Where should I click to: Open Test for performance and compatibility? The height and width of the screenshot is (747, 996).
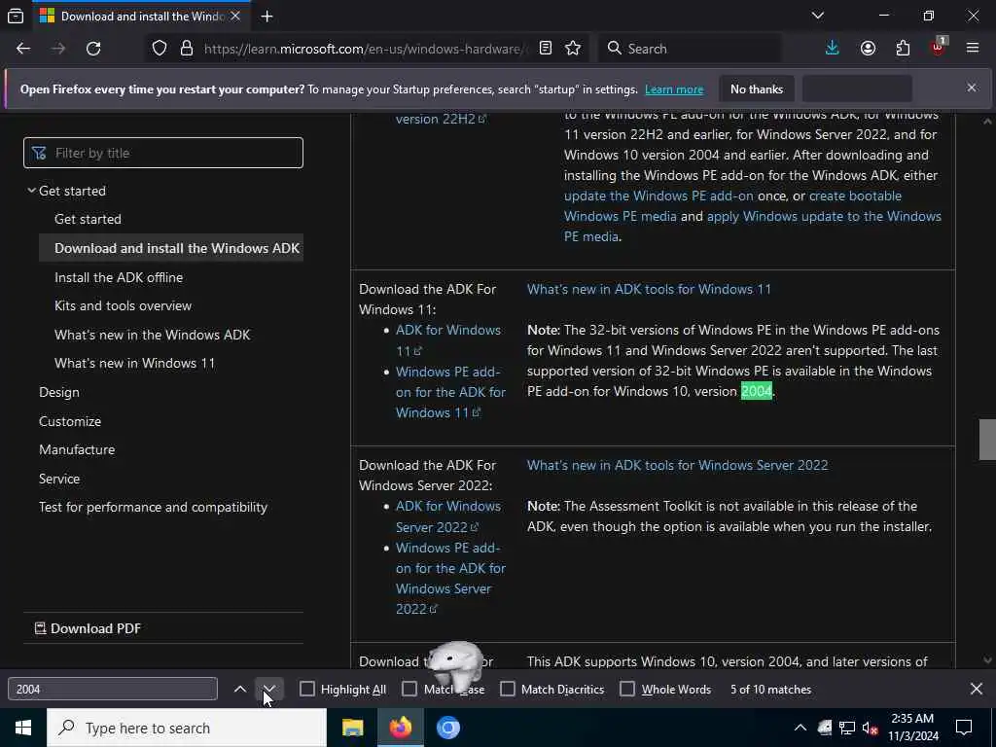click(x=153, y=508)
